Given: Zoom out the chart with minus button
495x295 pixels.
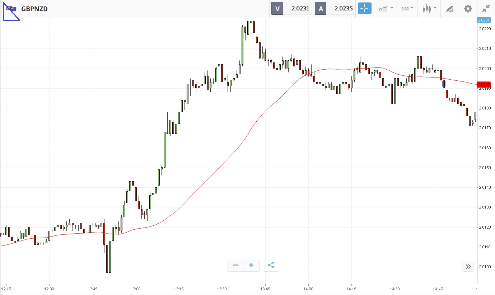Looking at the screenshot, I should 235,265.
